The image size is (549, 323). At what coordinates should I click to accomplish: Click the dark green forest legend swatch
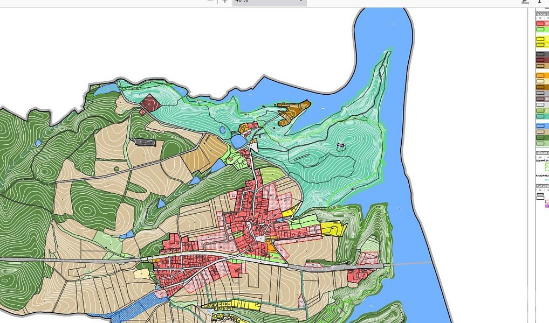(x=540, y=138)
